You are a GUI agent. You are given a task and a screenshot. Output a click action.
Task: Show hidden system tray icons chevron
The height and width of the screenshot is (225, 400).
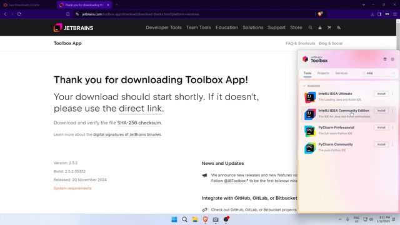[340, 219]
